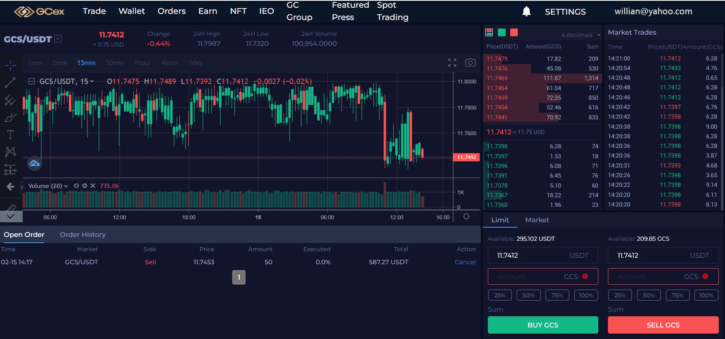Switch chart to 1hour timeframe

pos(142,63)
